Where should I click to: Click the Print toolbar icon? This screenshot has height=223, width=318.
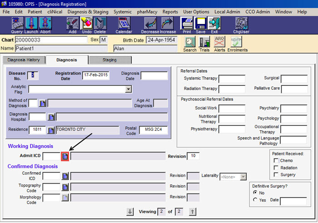187,23
